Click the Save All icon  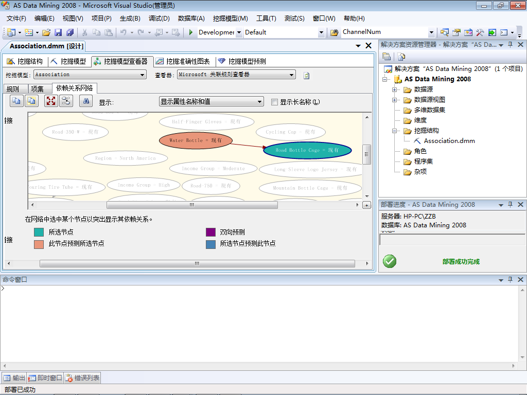70,32
